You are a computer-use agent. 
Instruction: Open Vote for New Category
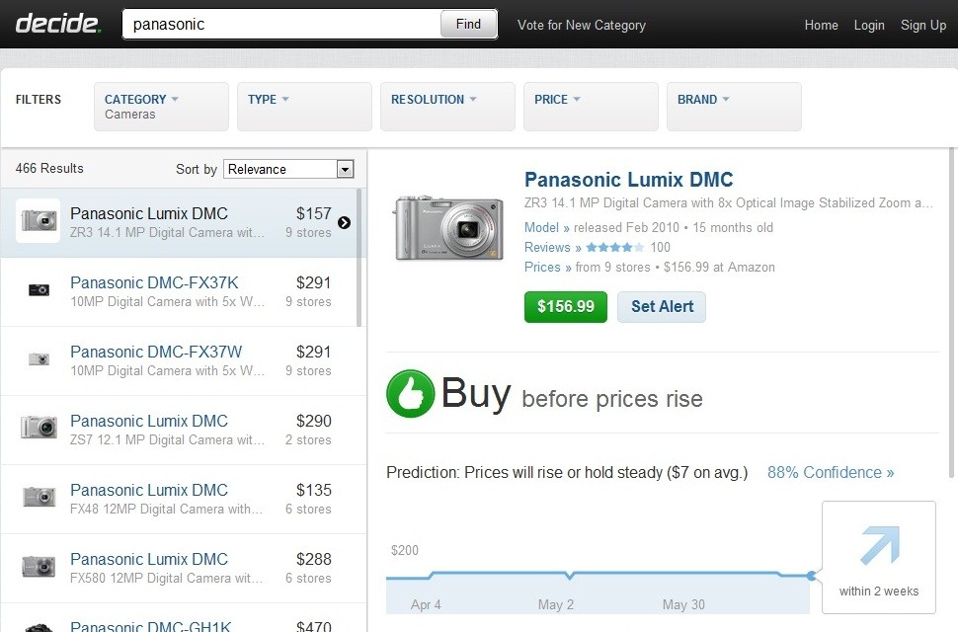[x=581, y=25]
